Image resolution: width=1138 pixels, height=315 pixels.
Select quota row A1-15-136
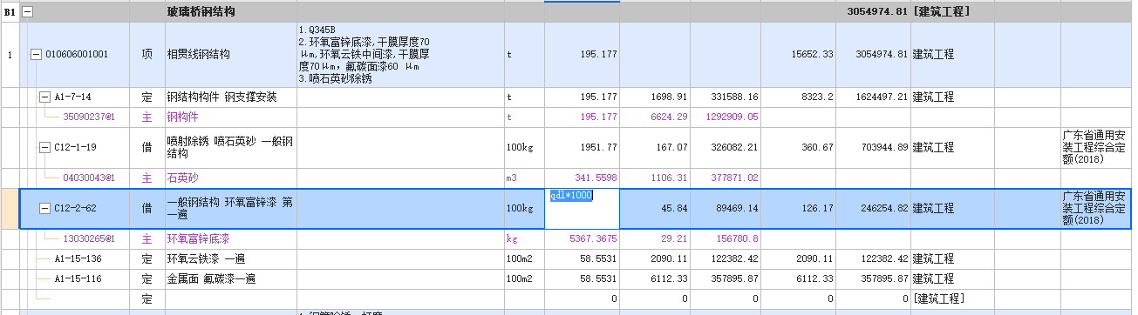point(78,259)
